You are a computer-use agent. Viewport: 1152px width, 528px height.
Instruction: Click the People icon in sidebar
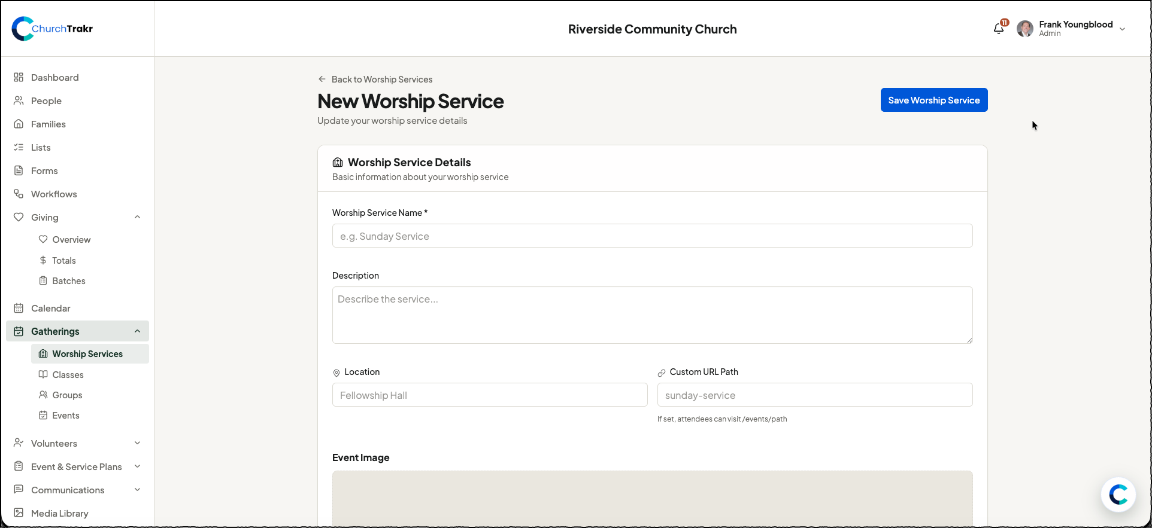coord(19,100)
